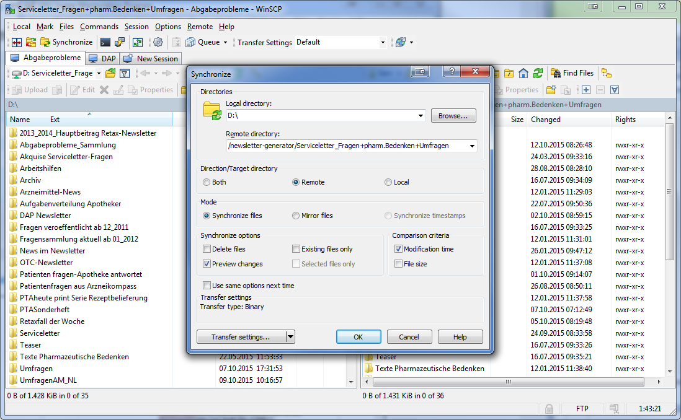Open Preferences via the gear icon

point(158,42)
